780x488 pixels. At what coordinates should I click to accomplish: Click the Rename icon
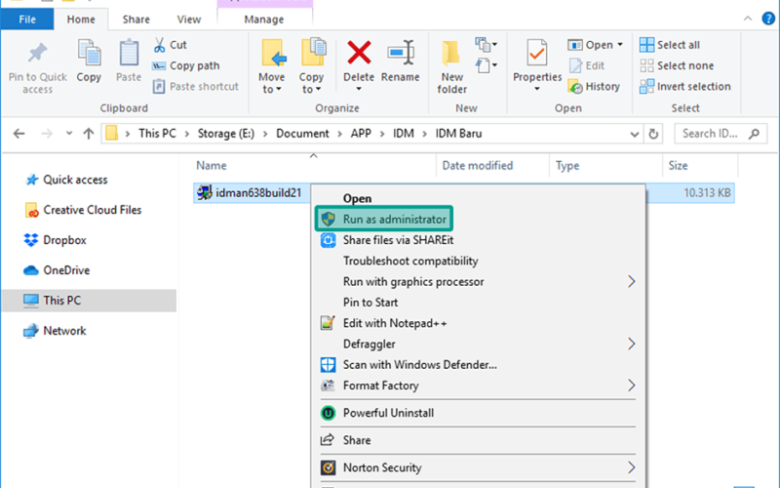coord(401,53)
